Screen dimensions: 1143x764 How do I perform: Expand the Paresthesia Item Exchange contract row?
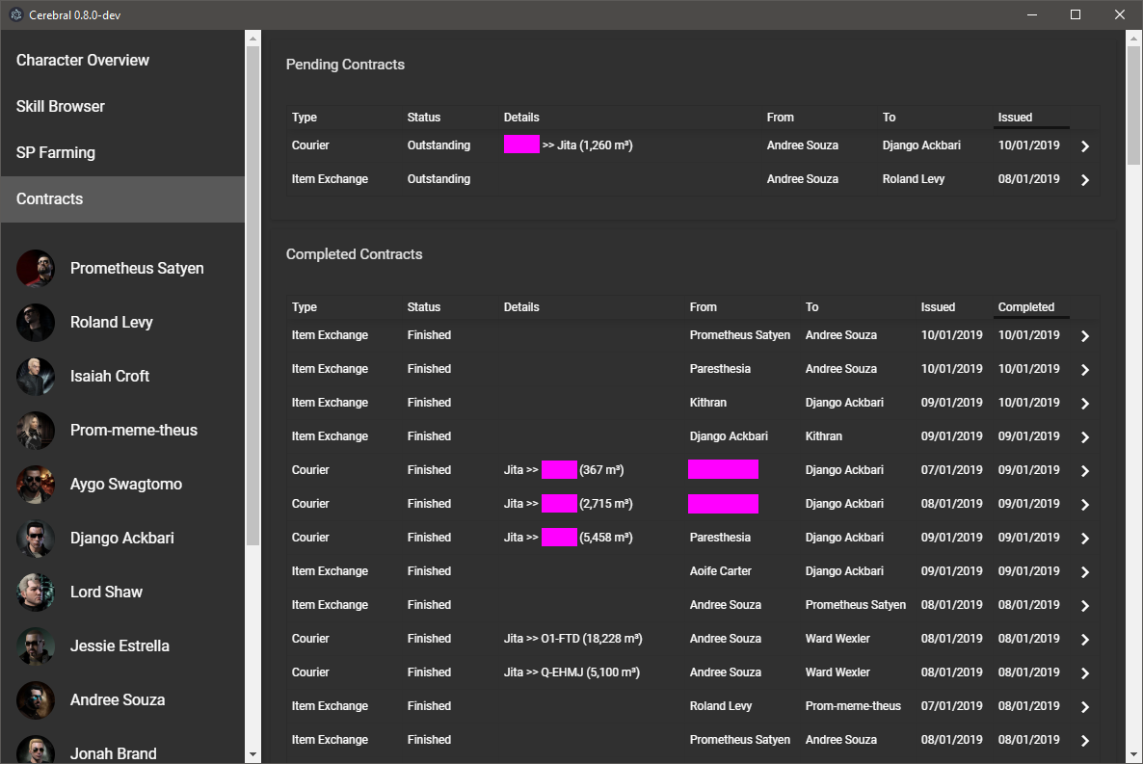tap(1084, 370)
